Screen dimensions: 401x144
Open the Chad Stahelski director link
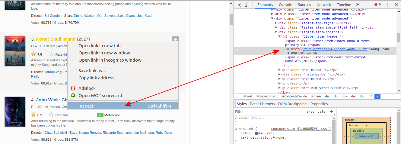56,133
